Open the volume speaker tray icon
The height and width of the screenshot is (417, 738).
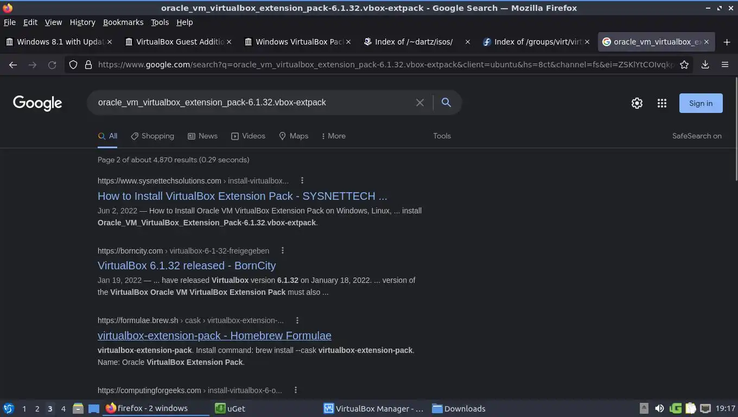pos(659,408)
